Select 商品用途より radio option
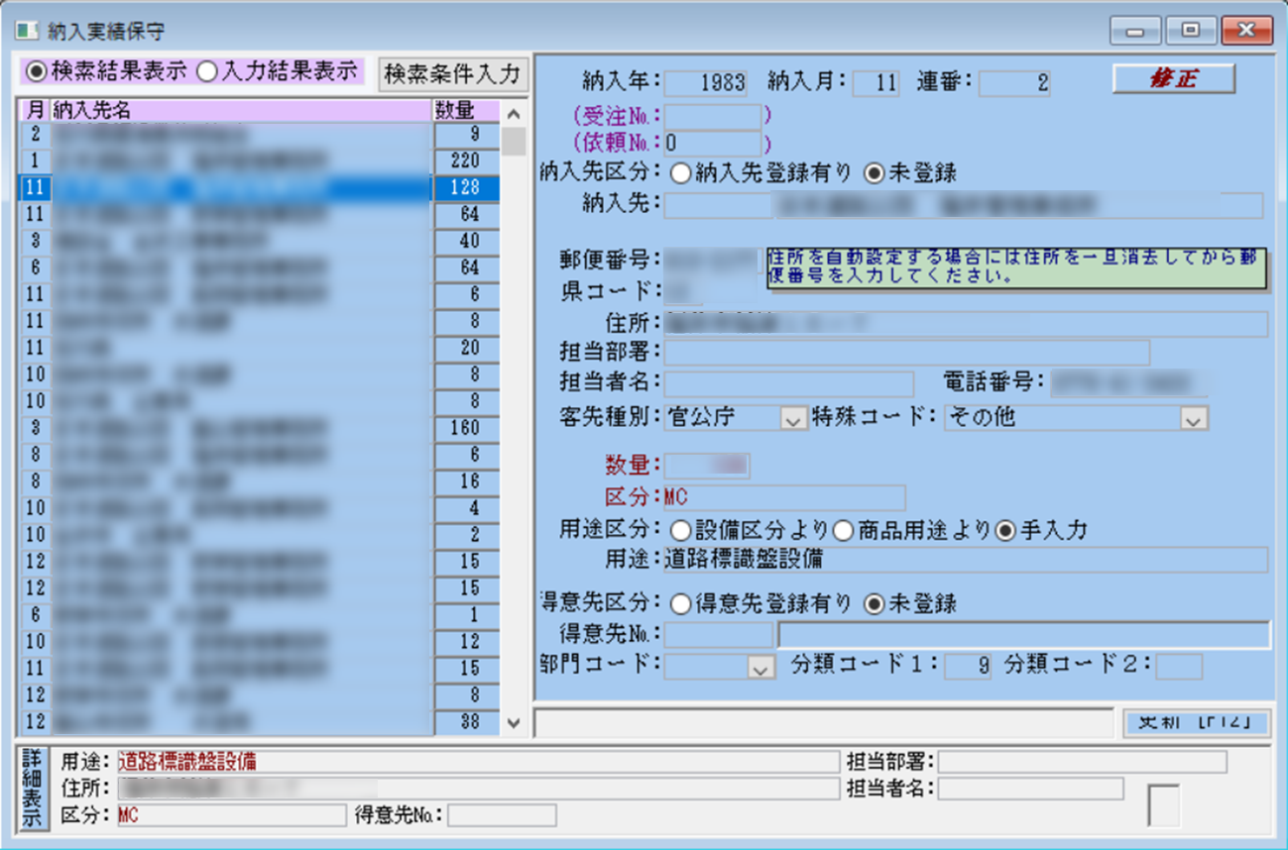Image resolution: width=1288 pixels, height=850 pixels. 844,531
